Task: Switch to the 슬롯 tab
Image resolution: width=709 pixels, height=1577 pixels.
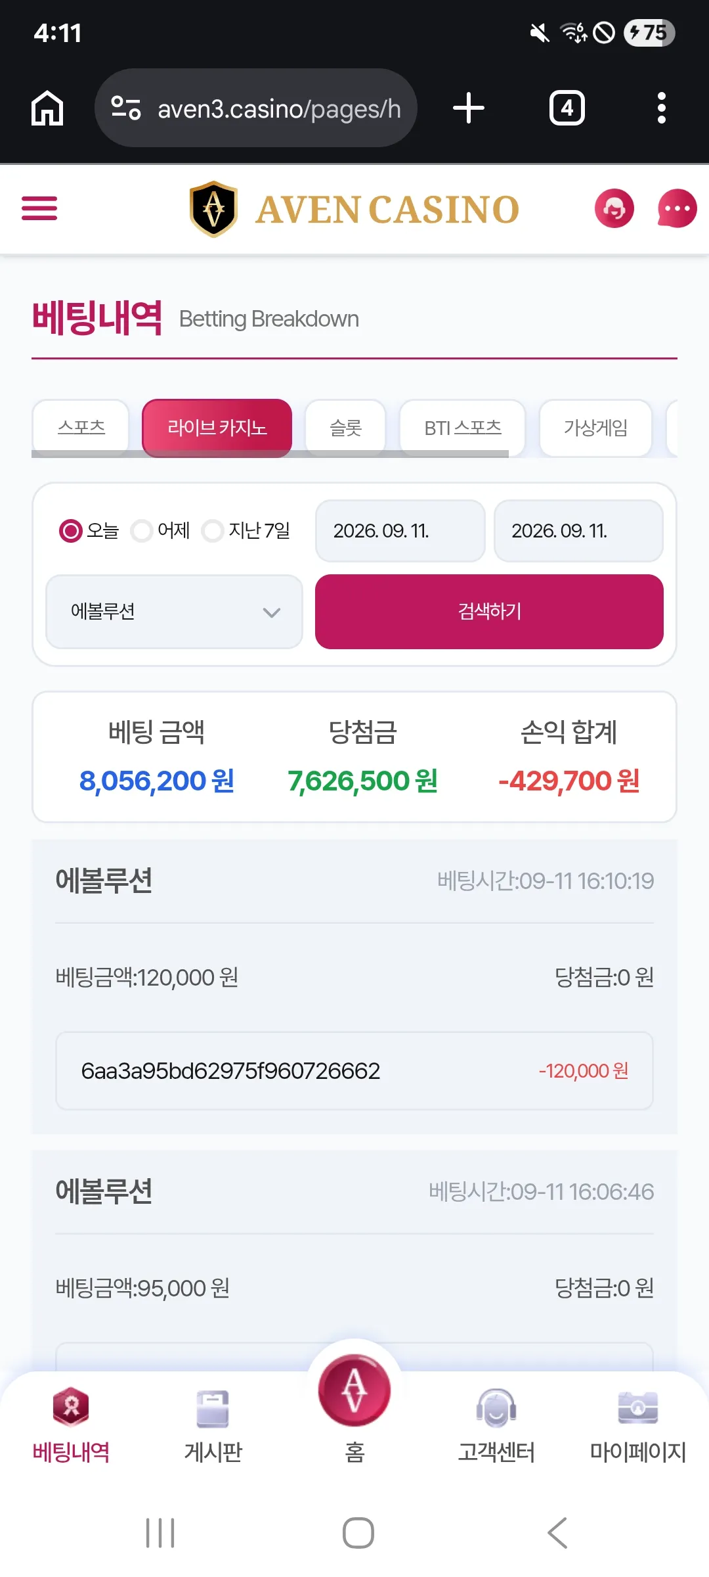Action: coord(345,428)
